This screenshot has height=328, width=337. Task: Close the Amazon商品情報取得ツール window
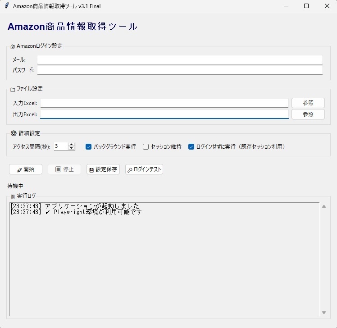click(327, 6)
